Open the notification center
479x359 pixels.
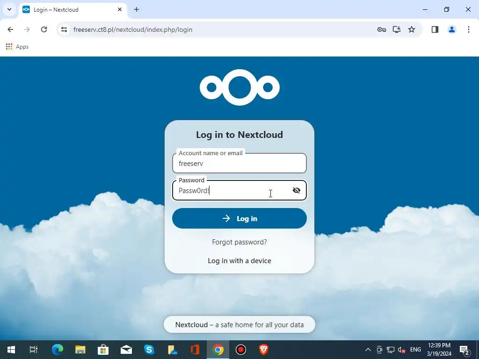click(464, 350)
